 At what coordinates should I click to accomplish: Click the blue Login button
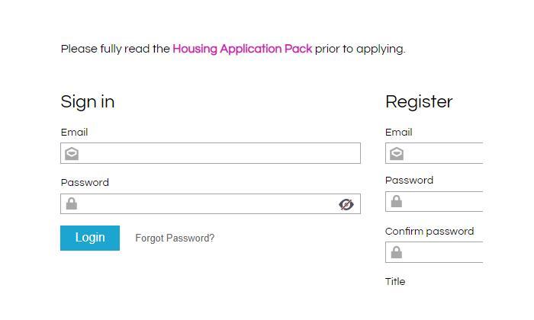click(90, 238)
